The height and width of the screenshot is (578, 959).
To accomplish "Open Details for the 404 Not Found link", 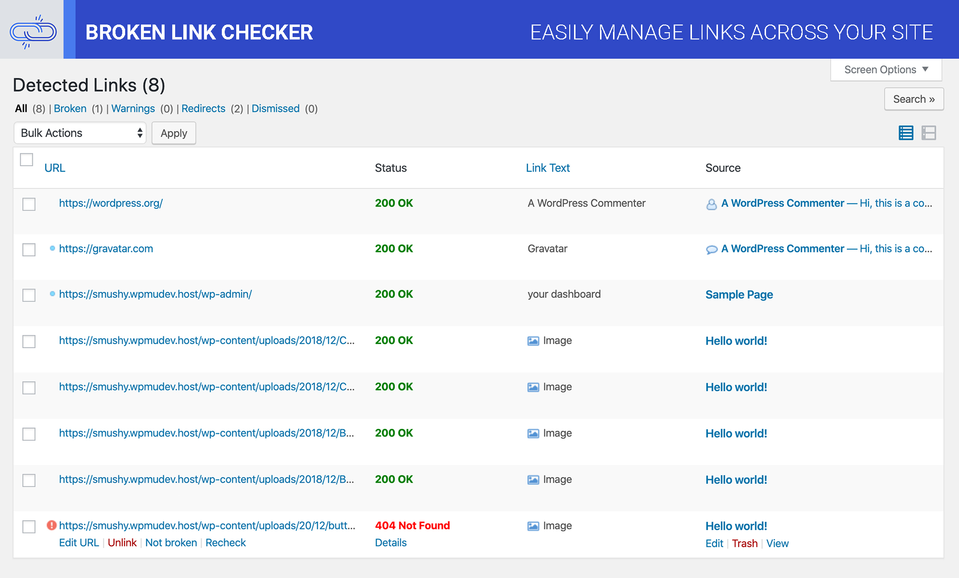I will click(x=390, y=542).
